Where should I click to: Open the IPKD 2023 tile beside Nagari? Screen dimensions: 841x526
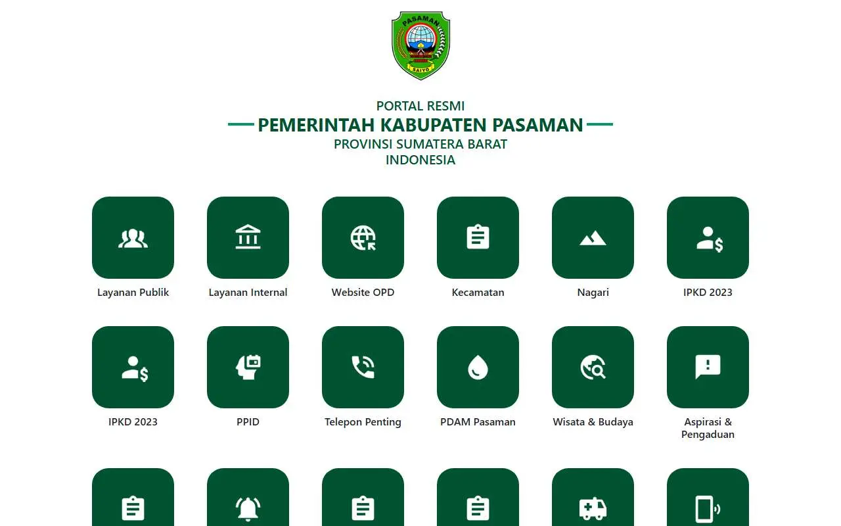[708, 237]
